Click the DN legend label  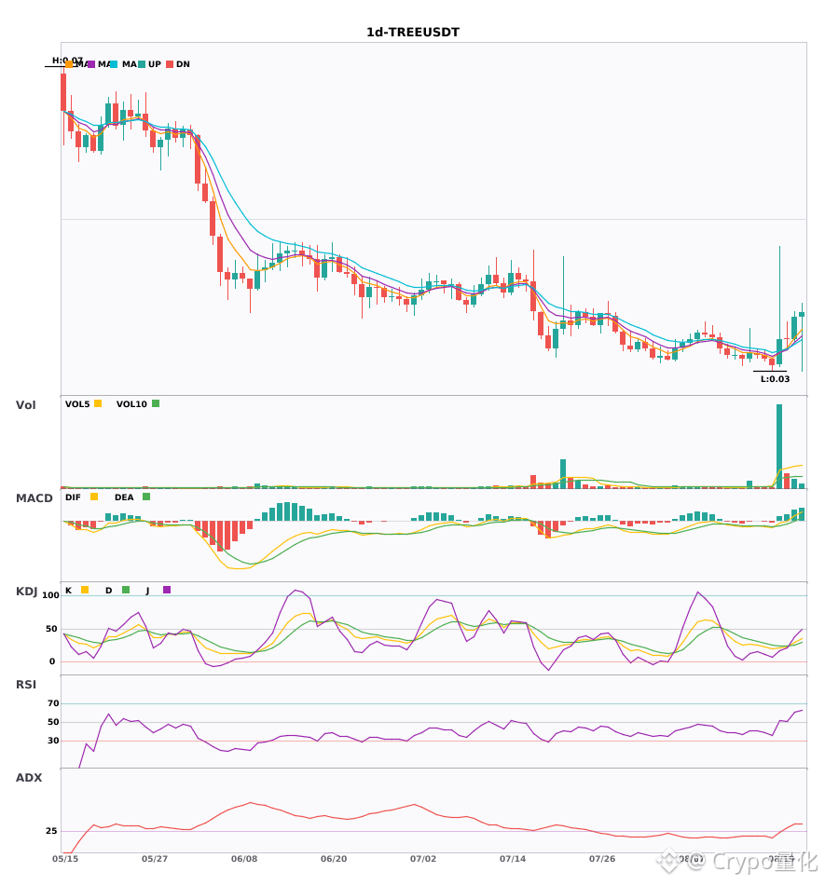[183, 64]
